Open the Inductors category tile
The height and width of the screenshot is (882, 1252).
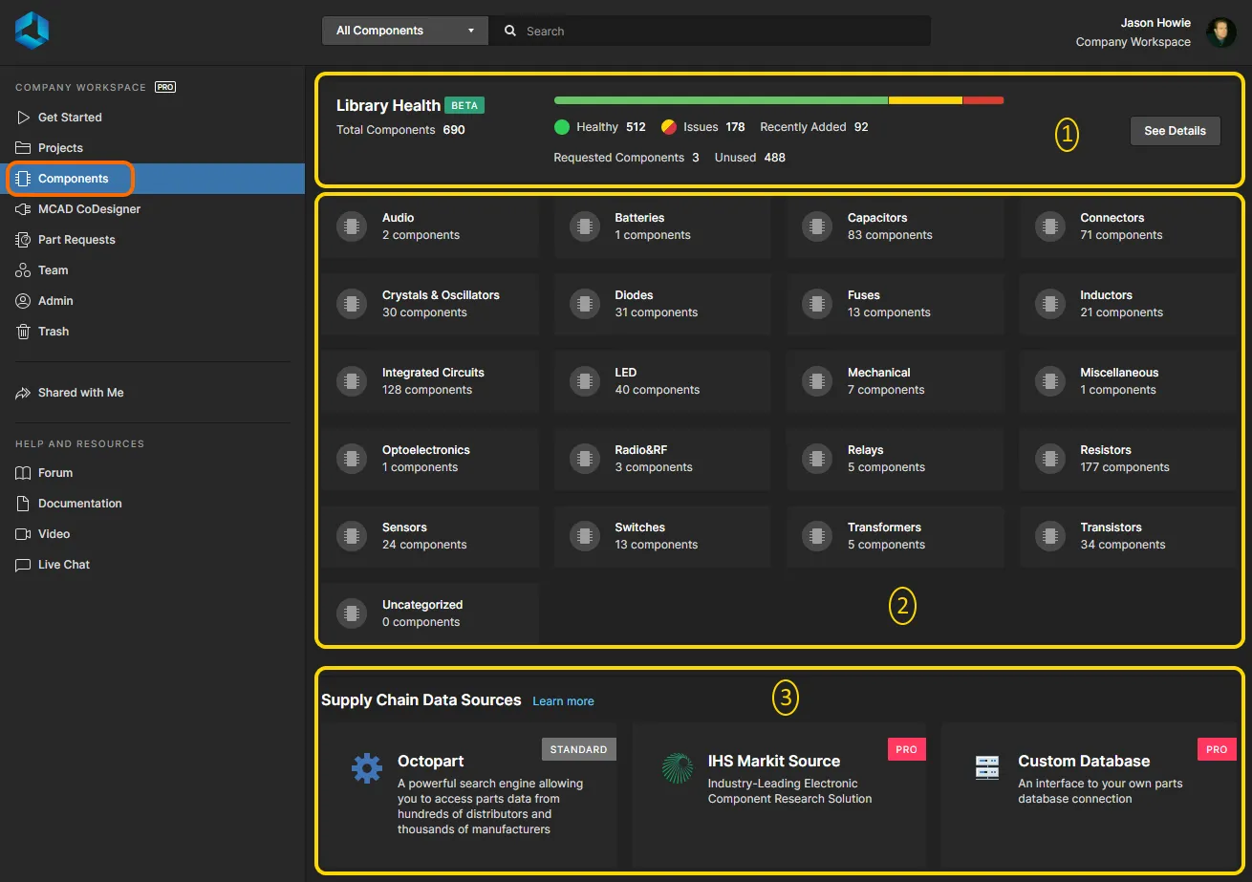(1128, 304)
